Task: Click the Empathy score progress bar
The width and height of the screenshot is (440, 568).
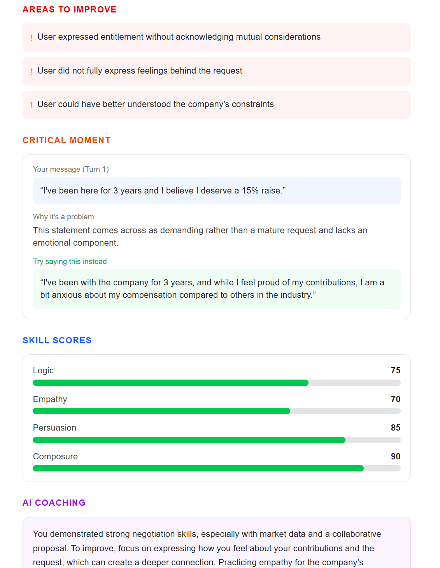Action: tap(216, 411)
